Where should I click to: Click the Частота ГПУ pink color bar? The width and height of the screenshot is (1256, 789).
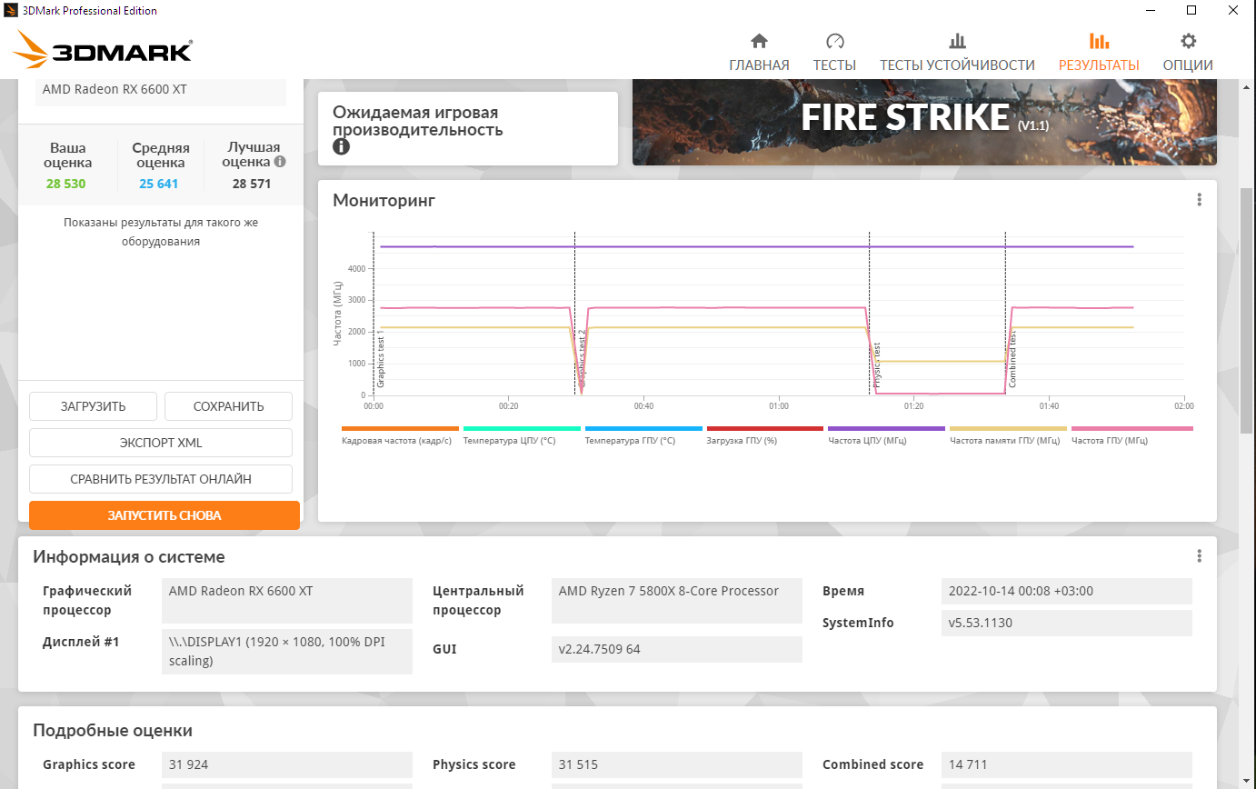pos(1131,428)
